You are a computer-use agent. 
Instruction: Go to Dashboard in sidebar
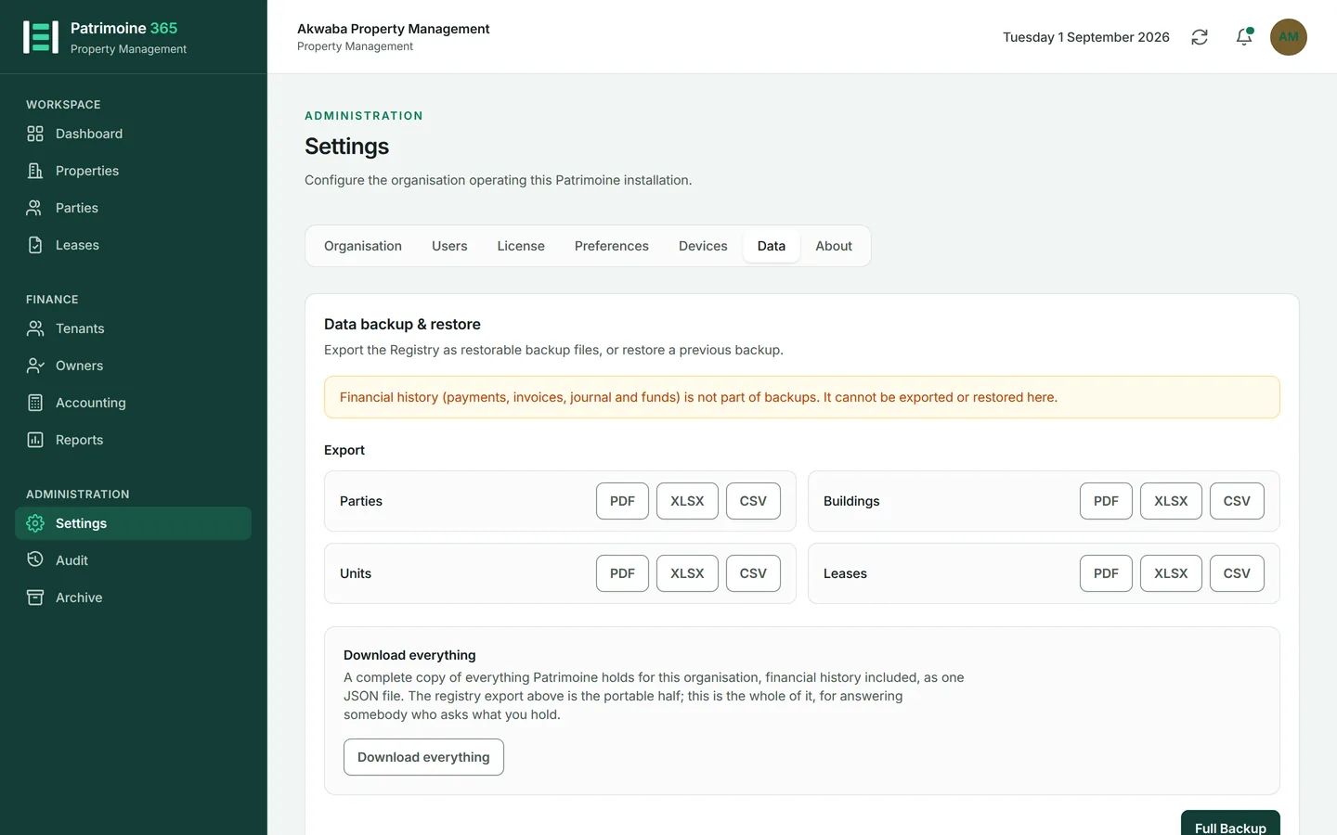point(89,134)
